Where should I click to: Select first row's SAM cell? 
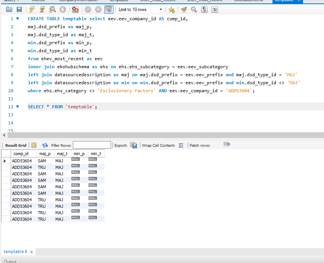45,161
